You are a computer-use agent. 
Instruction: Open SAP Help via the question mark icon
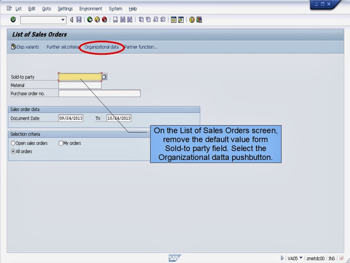tap(191, 20)
